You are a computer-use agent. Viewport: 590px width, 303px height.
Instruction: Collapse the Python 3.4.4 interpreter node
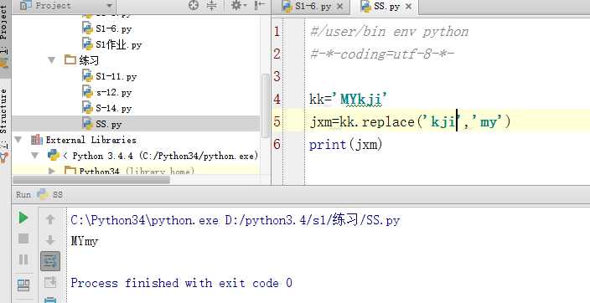34,155
